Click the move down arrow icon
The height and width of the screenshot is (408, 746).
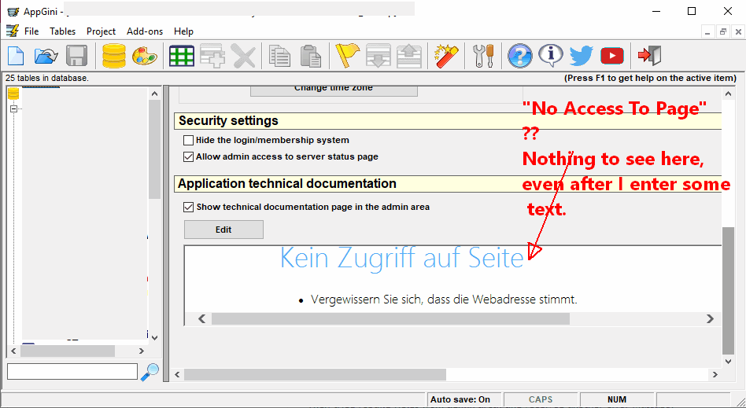(379, 56)
